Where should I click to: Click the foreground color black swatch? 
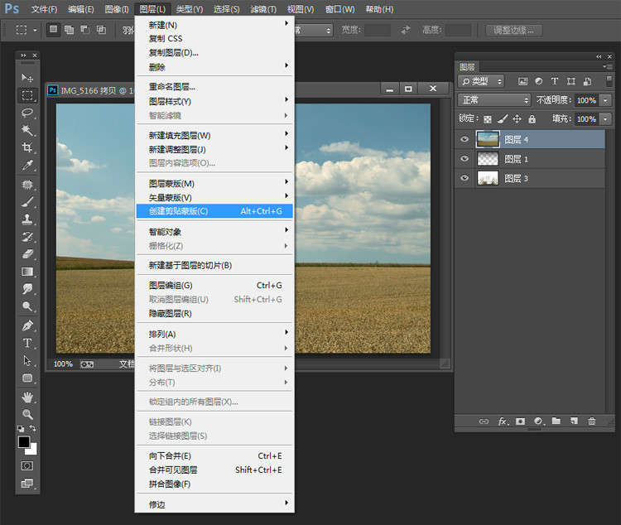tap(24, 443)
